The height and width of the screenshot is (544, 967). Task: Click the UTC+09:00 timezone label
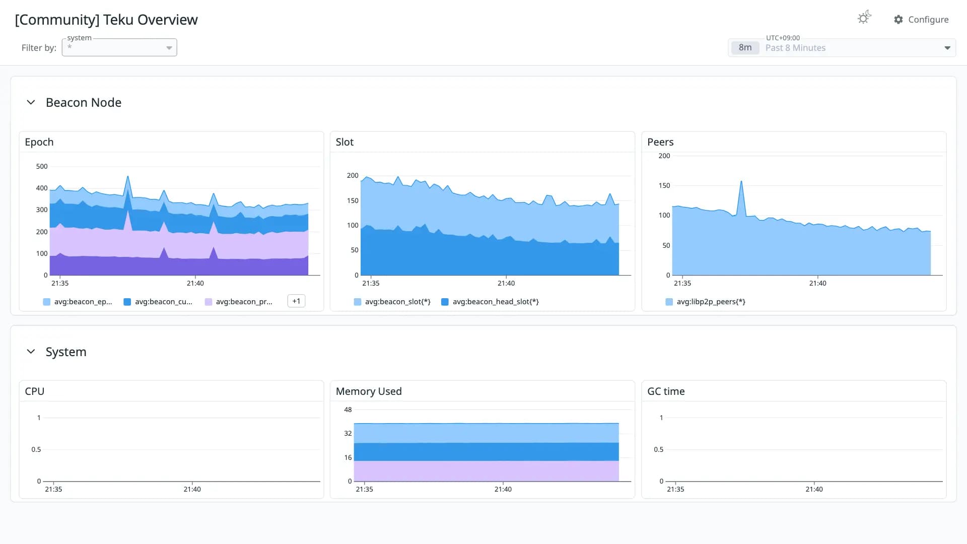tap(783, 38)
